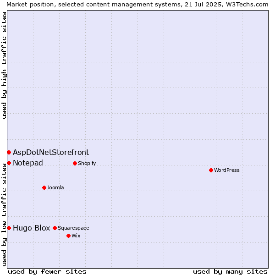Click the red WordPress data point

point(211,170)
